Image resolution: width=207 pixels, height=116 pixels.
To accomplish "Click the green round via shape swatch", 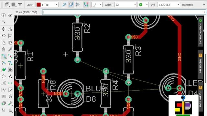I will pos(141,5).
